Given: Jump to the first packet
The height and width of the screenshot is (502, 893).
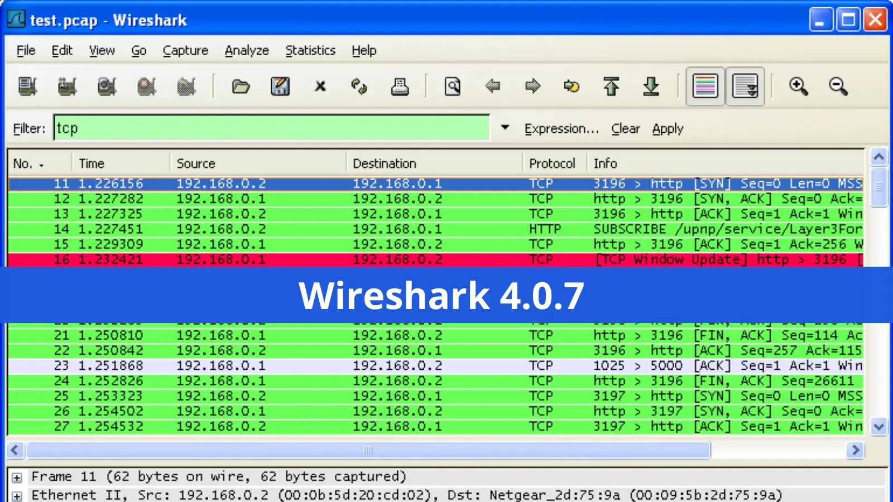Looking at the screenshot, I should 612,86.
